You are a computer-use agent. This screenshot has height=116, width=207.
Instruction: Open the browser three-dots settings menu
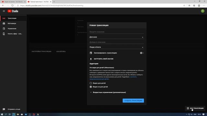(x=204, y=5)
